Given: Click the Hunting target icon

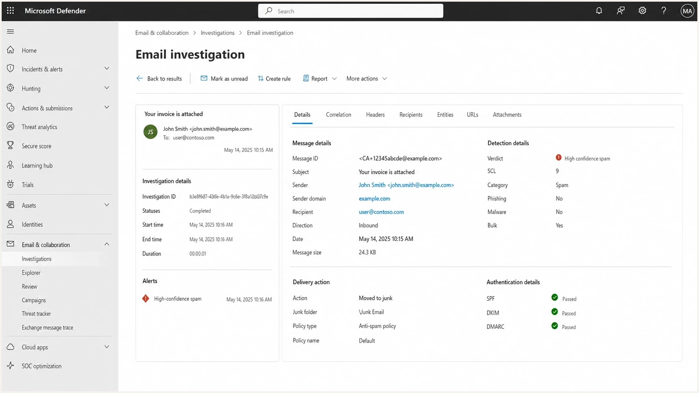Looking at the screenshot, I should [x=10, y=88].
